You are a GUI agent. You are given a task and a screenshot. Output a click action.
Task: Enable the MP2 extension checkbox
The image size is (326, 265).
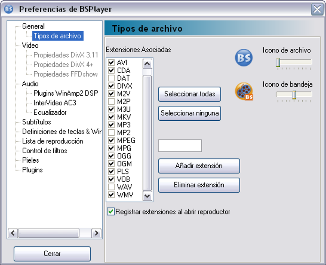pyautogui.click(x=111, y=132)
